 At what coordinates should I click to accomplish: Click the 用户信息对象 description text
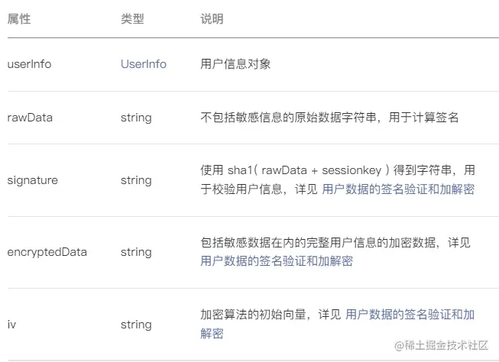click(x=235, y=64)
